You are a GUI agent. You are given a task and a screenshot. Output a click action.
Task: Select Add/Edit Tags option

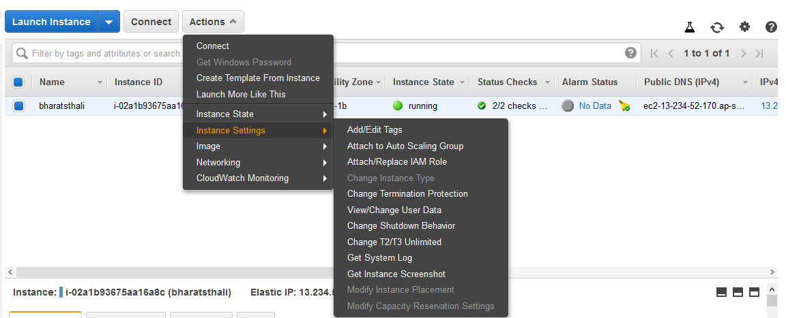(x=375, y=130)
